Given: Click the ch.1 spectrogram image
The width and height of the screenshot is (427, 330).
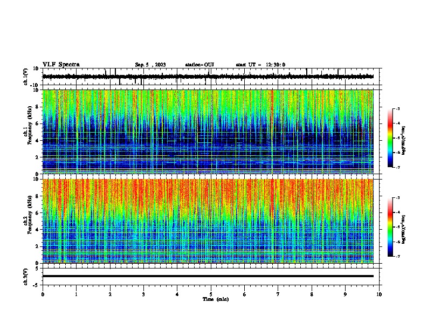Looking at the screenshot, I should click(x=208, y=132).
